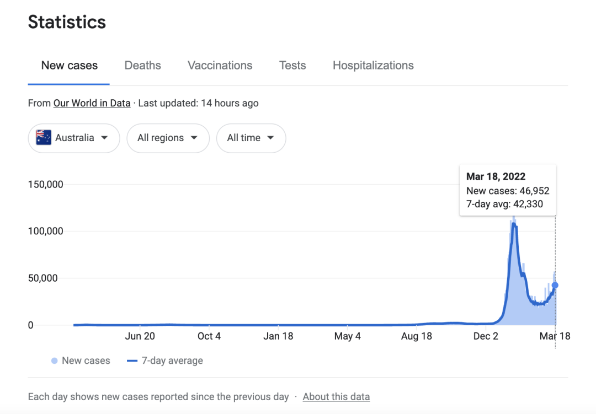The width and height of the screenshot is (596, 414).
Task: Click the Aug 18 axis label
Action: (417, 336)
